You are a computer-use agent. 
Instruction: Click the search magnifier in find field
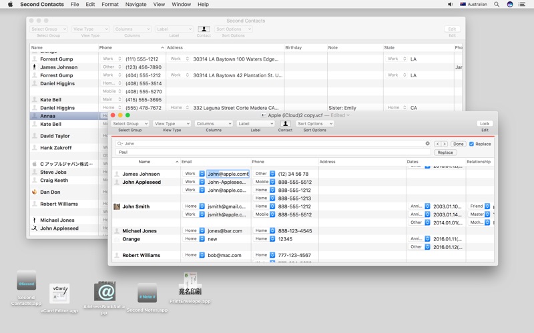(x=120, y=144)
